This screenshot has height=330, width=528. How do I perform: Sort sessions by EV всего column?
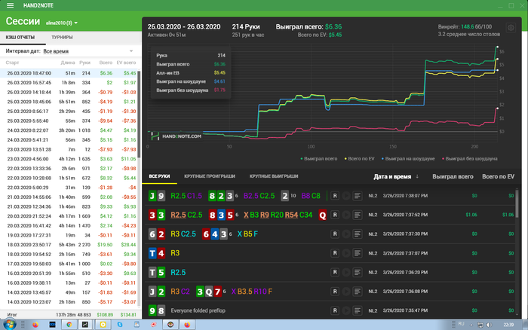pyautogui.click(x=126, y=63)
